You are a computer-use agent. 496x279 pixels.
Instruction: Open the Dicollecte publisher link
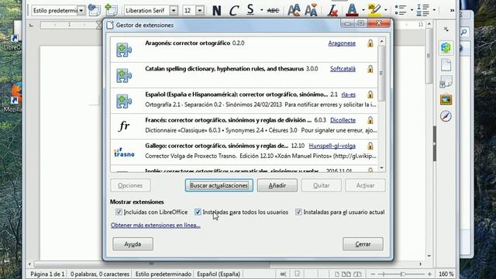pos(343,120)
